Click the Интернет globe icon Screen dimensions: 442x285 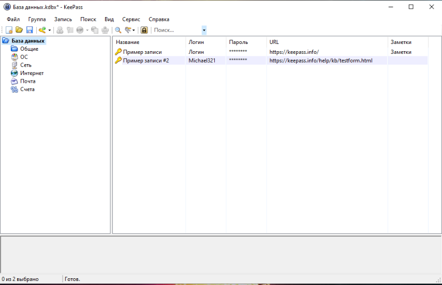point(14,73)
